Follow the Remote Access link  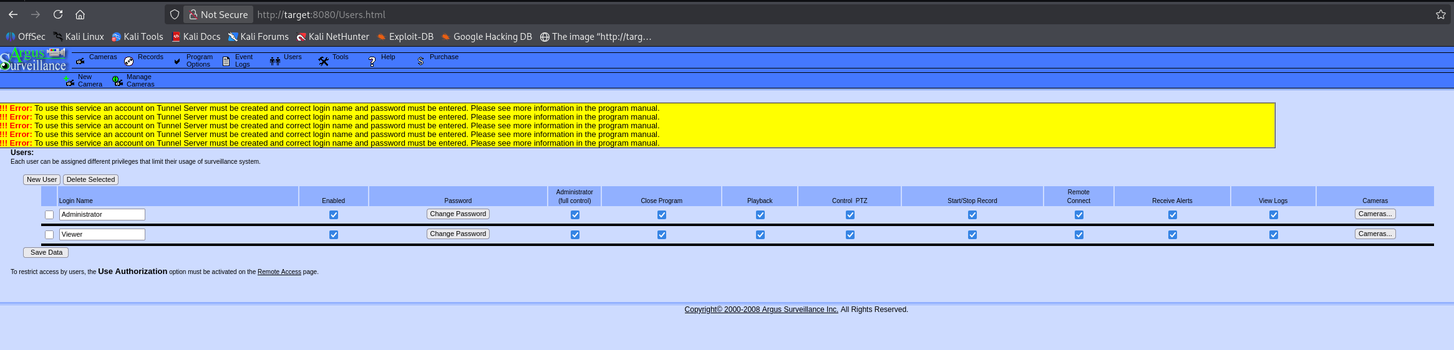tap(279, 272)
